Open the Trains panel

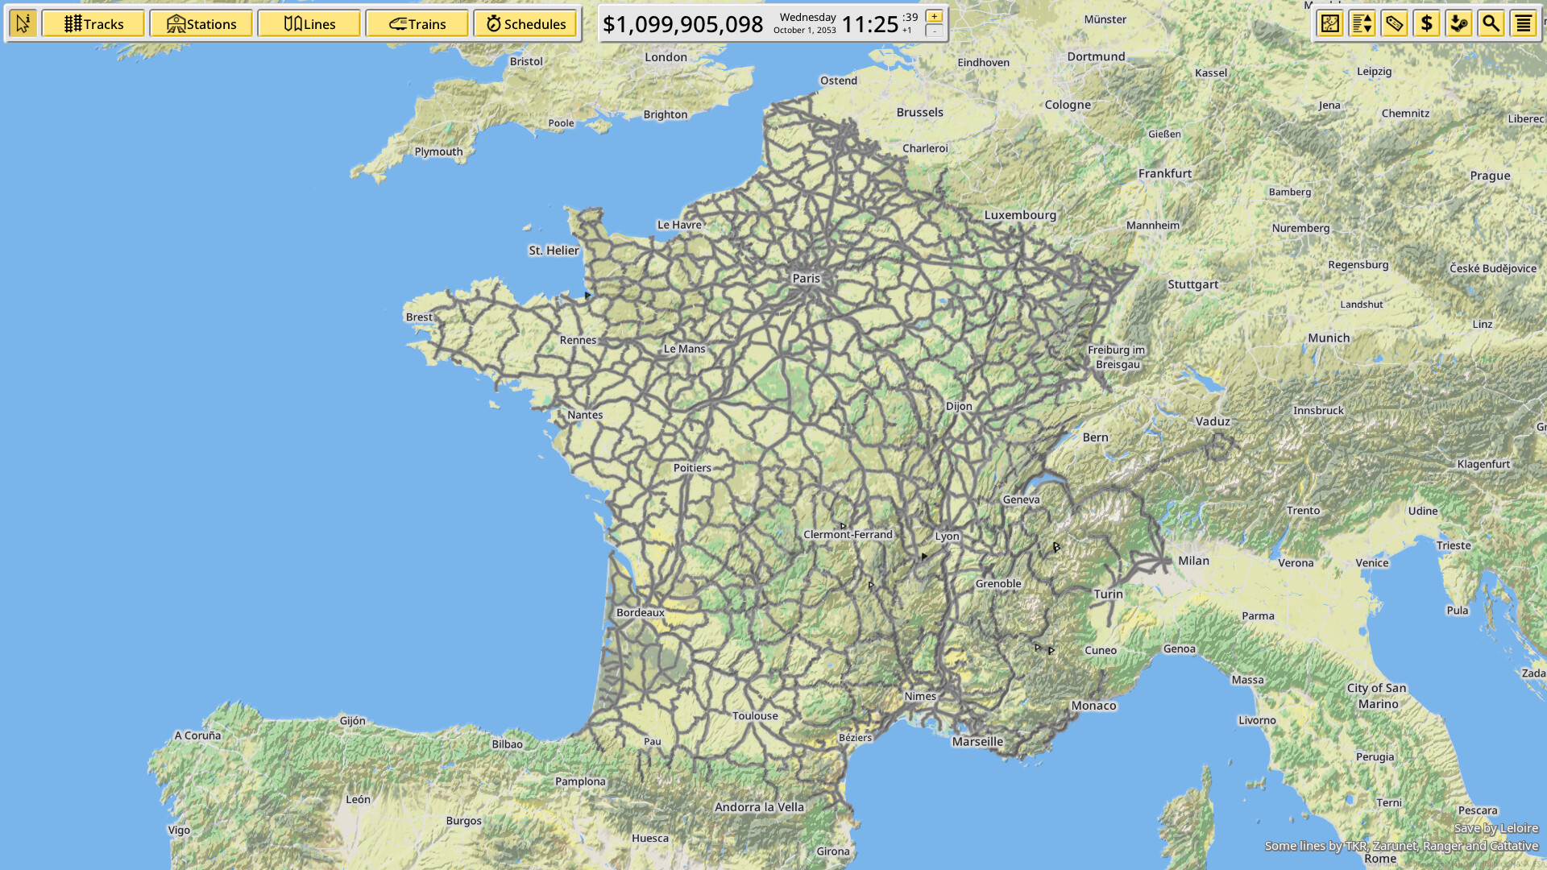(417, 23)
